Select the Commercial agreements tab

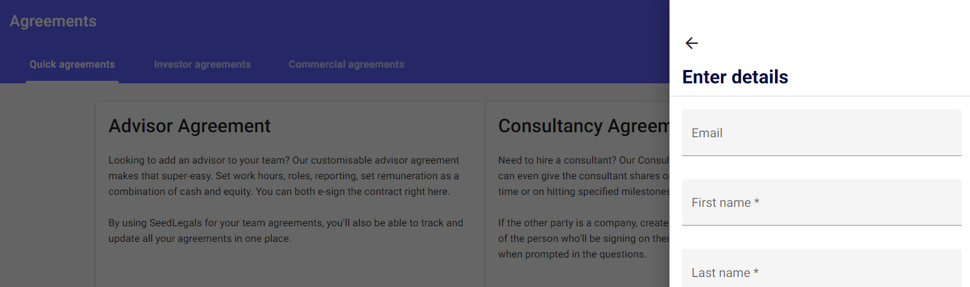[x=346, y=65]
